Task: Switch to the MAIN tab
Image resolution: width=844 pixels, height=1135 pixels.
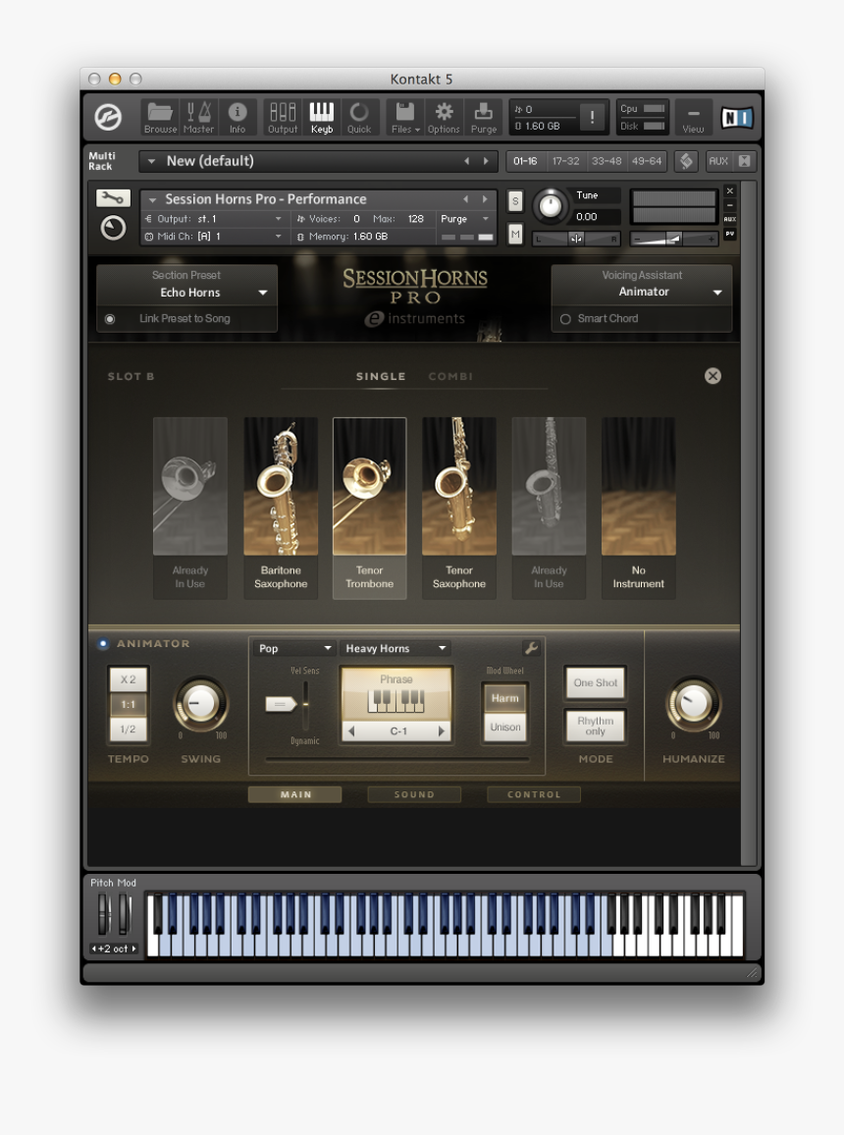Action: [295, 794]
